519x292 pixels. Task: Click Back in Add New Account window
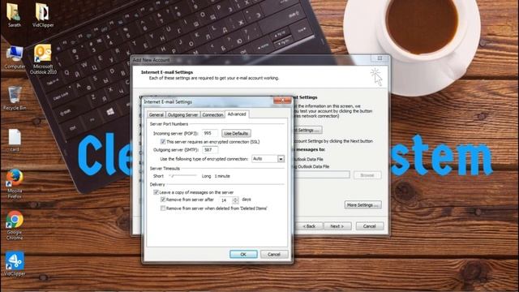pos(310,226)
